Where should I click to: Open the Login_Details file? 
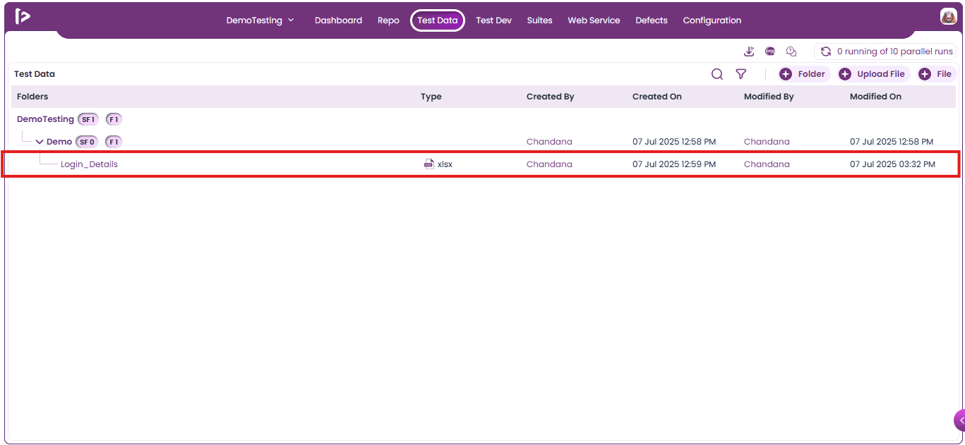tap(89, 164)
